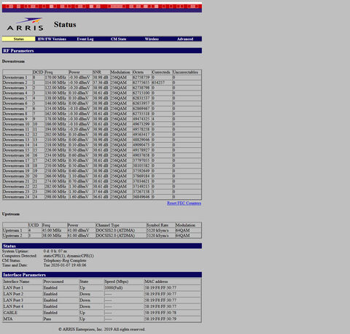
Task: Switch to HW/FW Versions tab
Action: coord(52,39)
